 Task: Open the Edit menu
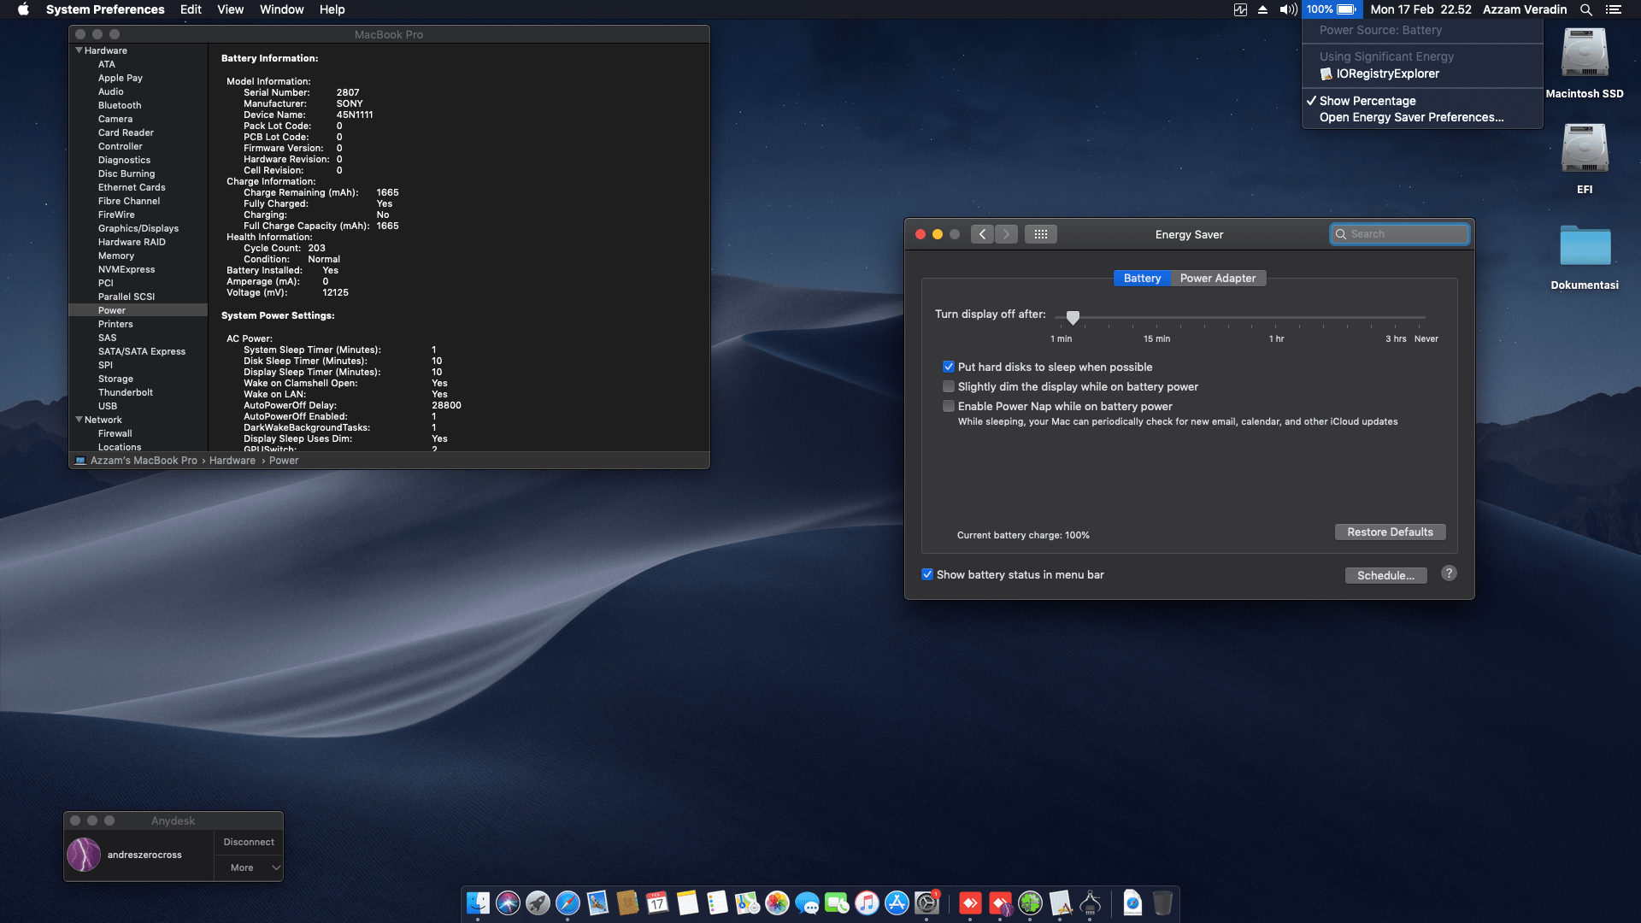pyautogui.click(x=191, y=9)
